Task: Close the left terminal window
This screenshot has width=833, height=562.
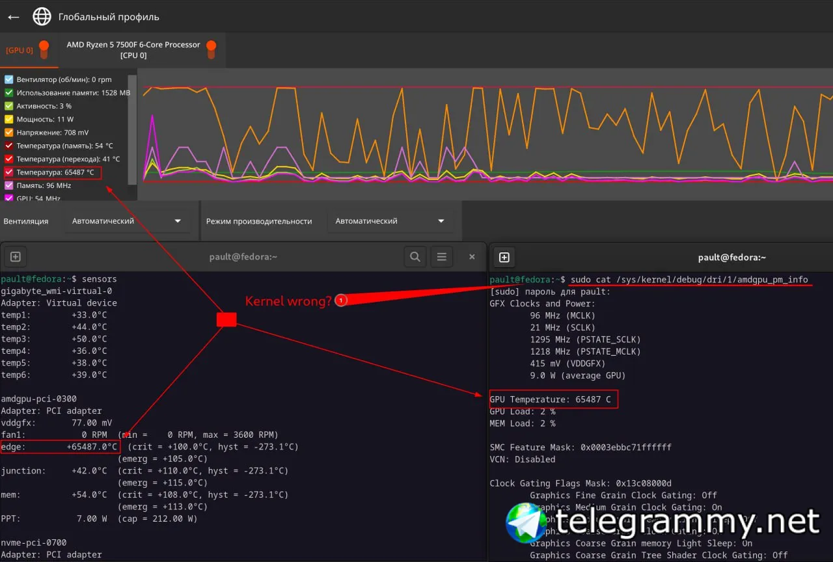Action: (x=472, y=257)
